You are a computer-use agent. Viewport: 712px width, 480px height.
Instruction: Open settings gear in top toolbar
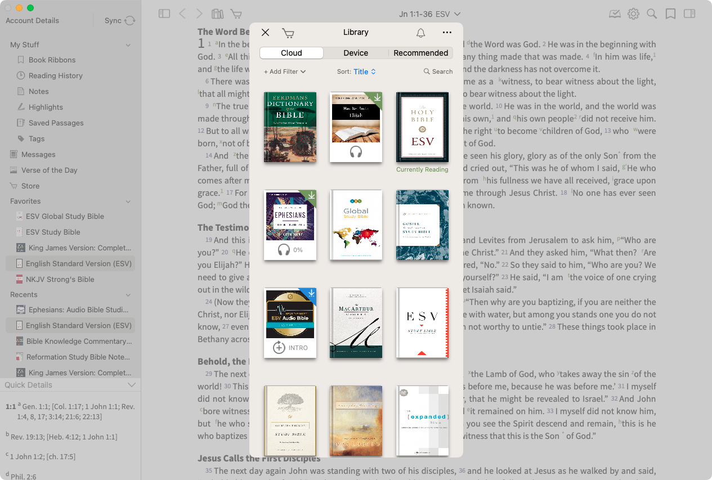(x=633, y=14)
